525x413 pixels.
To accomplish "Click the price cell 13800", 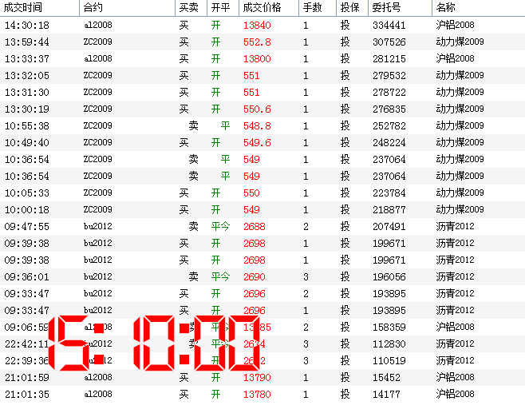I will pyautogui.click(x=256, y=59).
